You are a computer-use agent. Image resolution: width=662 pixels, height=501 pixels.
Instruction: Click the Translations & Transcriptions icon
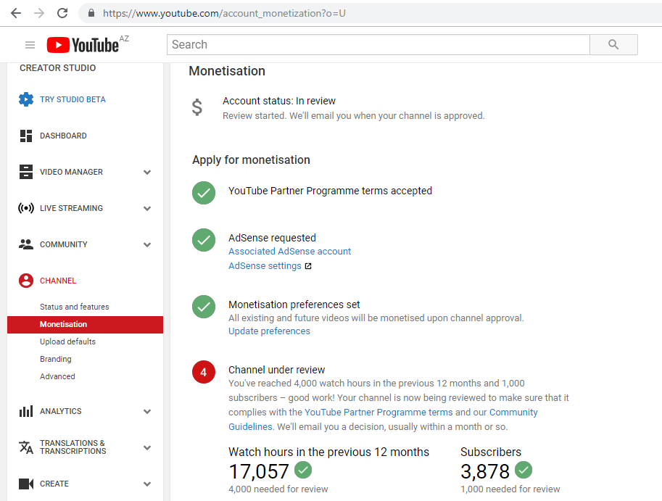pyautogui.click(x=26, y=447)
